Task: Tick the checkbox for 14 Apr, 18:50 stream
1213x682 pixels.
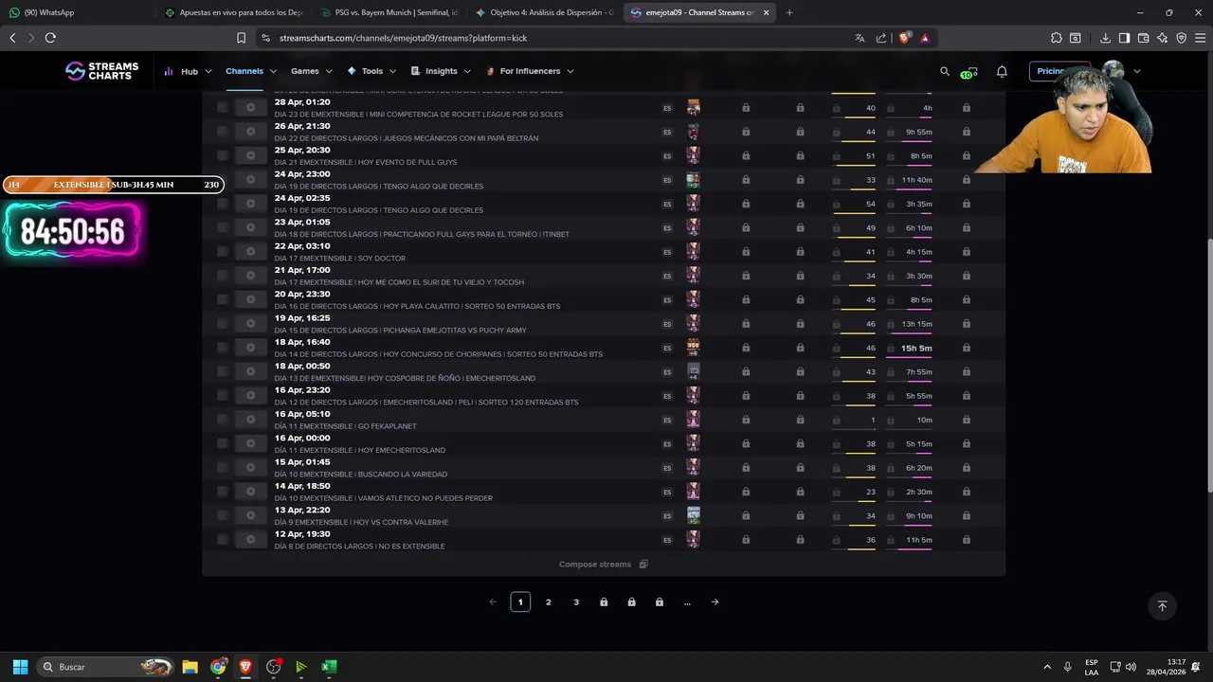Action: click(x=223, y=492)
